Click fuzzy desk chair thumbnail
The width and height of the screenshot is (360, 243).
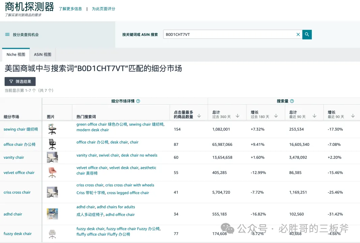(x=52, y=234)
